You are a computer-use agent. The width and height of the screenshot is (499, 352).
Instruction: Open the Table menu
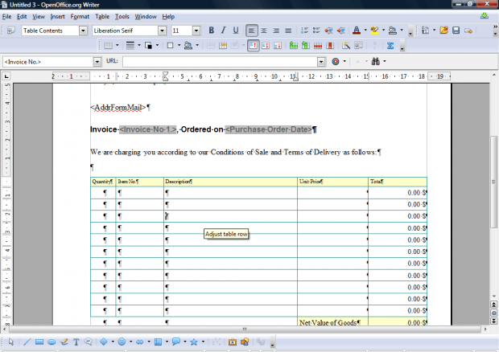point(102,17)
